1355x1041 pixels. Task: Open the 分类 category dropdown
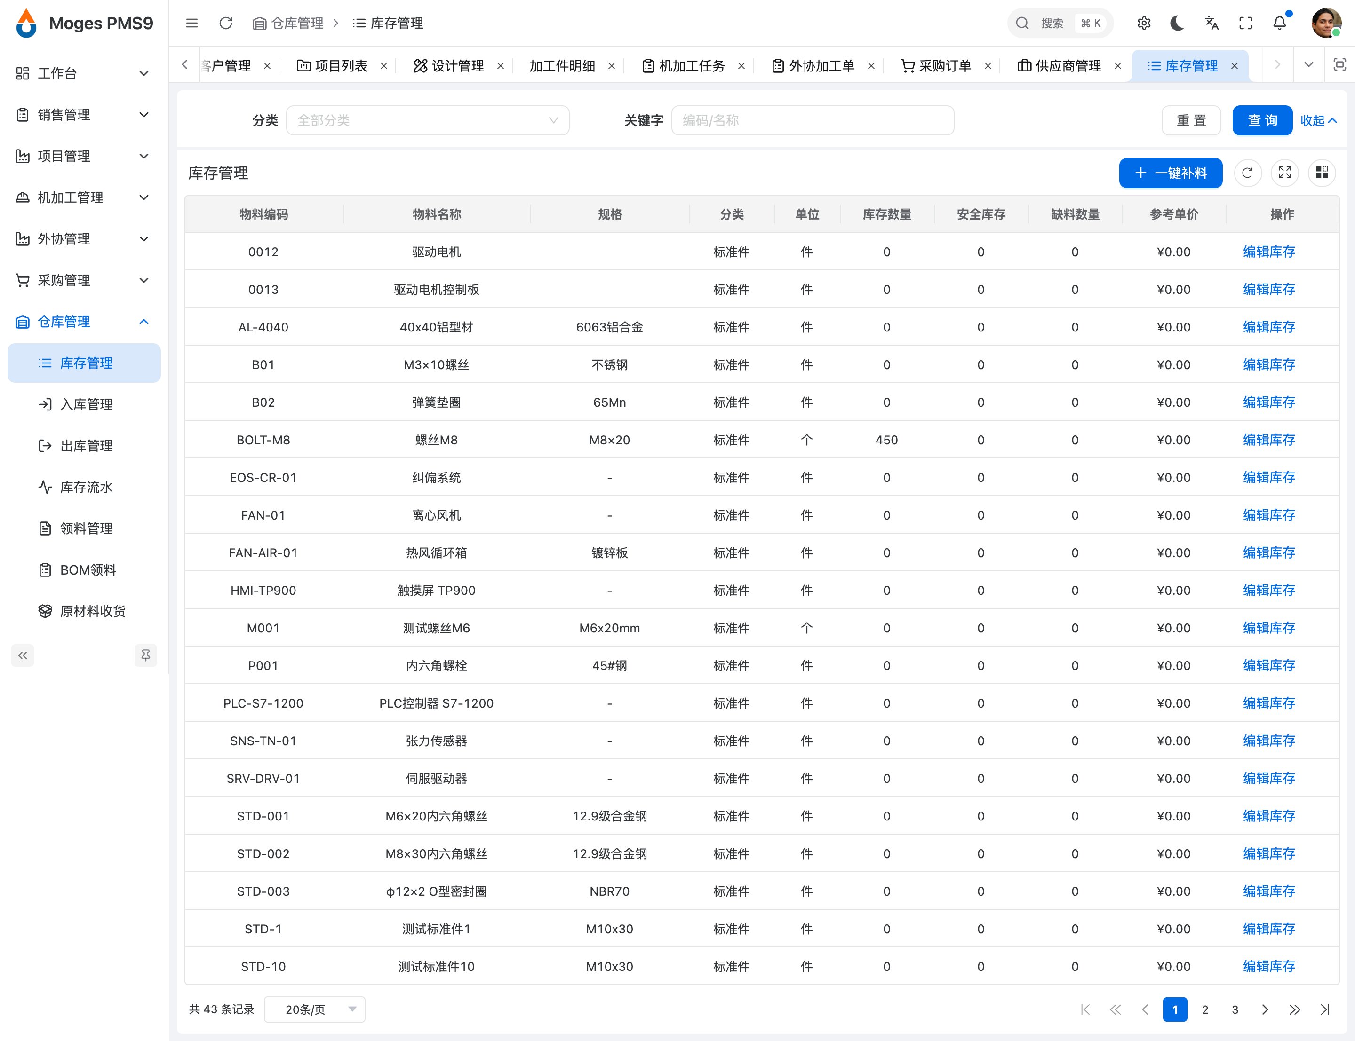pos(428,120)
